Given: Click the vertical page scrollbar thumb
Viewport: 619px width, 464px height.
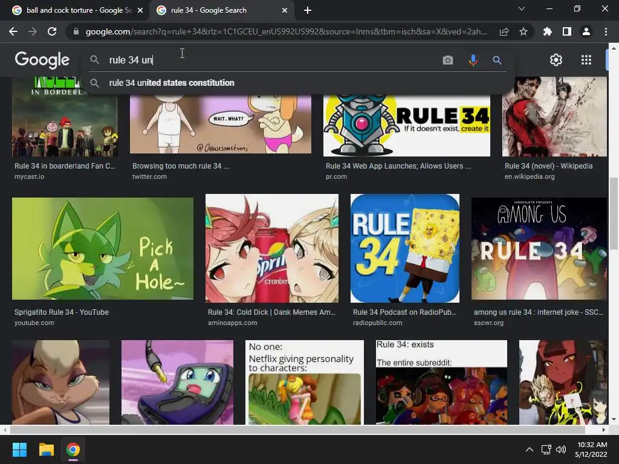Looking at the screenshot, I should pos(613,213).
